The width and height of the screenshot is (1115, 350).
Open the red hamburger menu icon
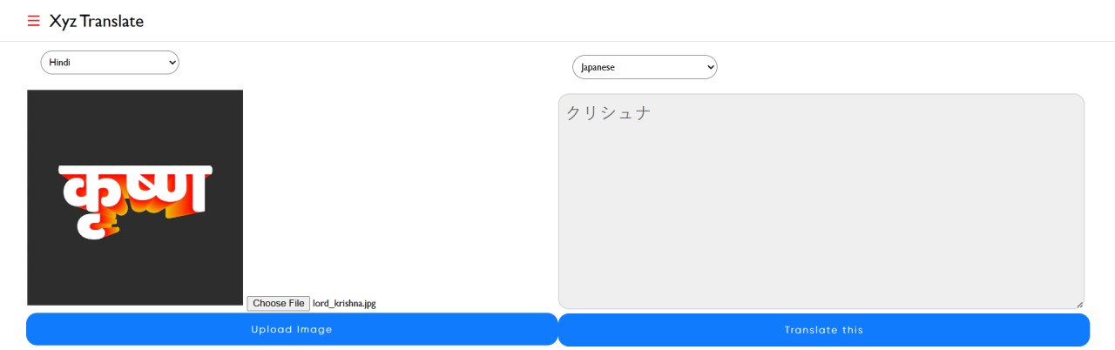[x=34, y=21]
